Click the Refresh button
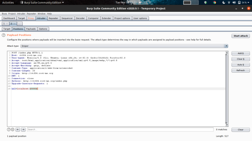 (x=241, y=70)
